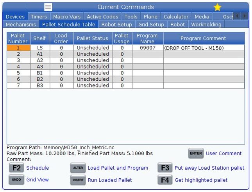Sort by the Pallet Status column header
The image size is (252, 192).
(x=92, y=38)
